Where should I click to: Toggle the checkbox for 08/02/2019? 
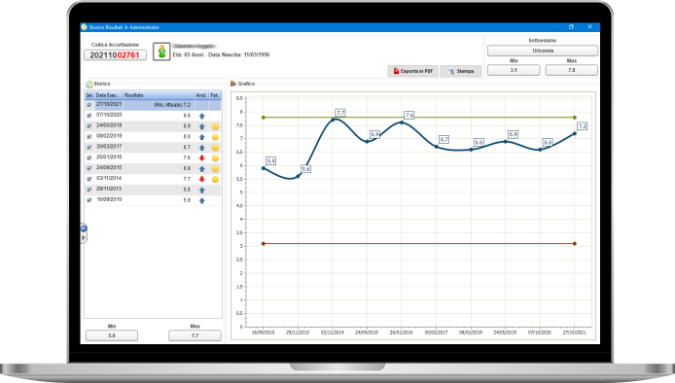89,137
